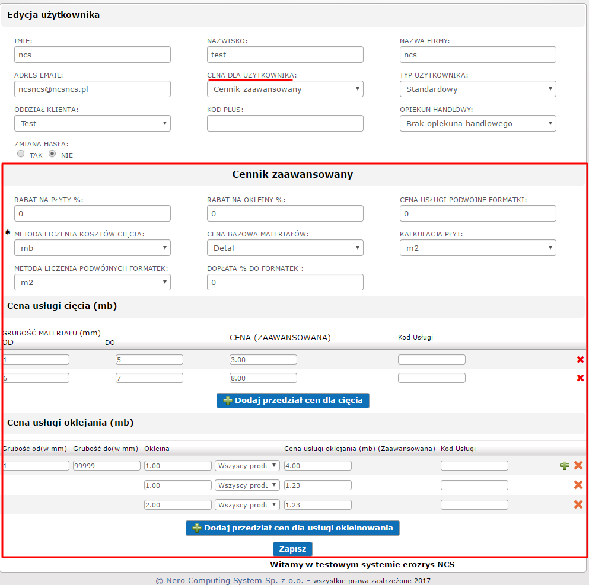Open the Cena dla użytkownika dropdown

tap(285, 89)
